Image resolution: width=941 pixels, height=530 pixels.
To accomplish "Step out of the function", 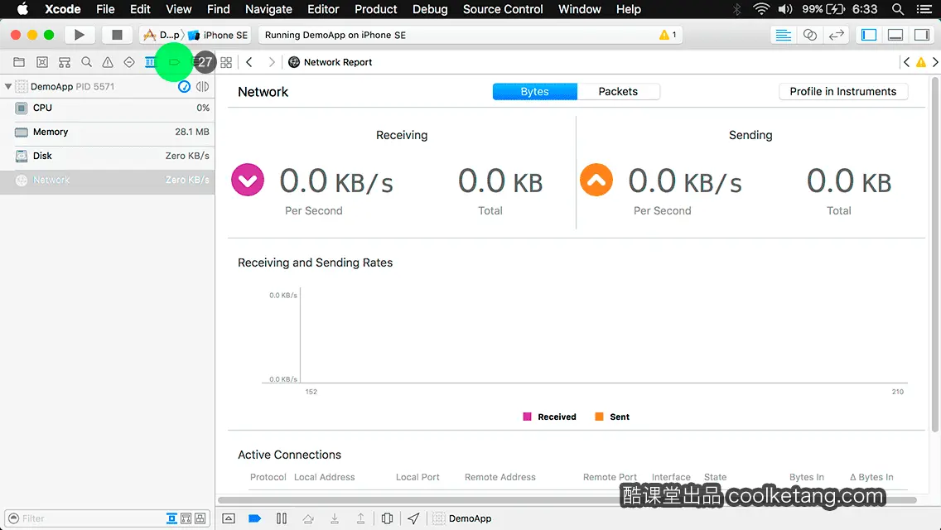I will (360, 518).
